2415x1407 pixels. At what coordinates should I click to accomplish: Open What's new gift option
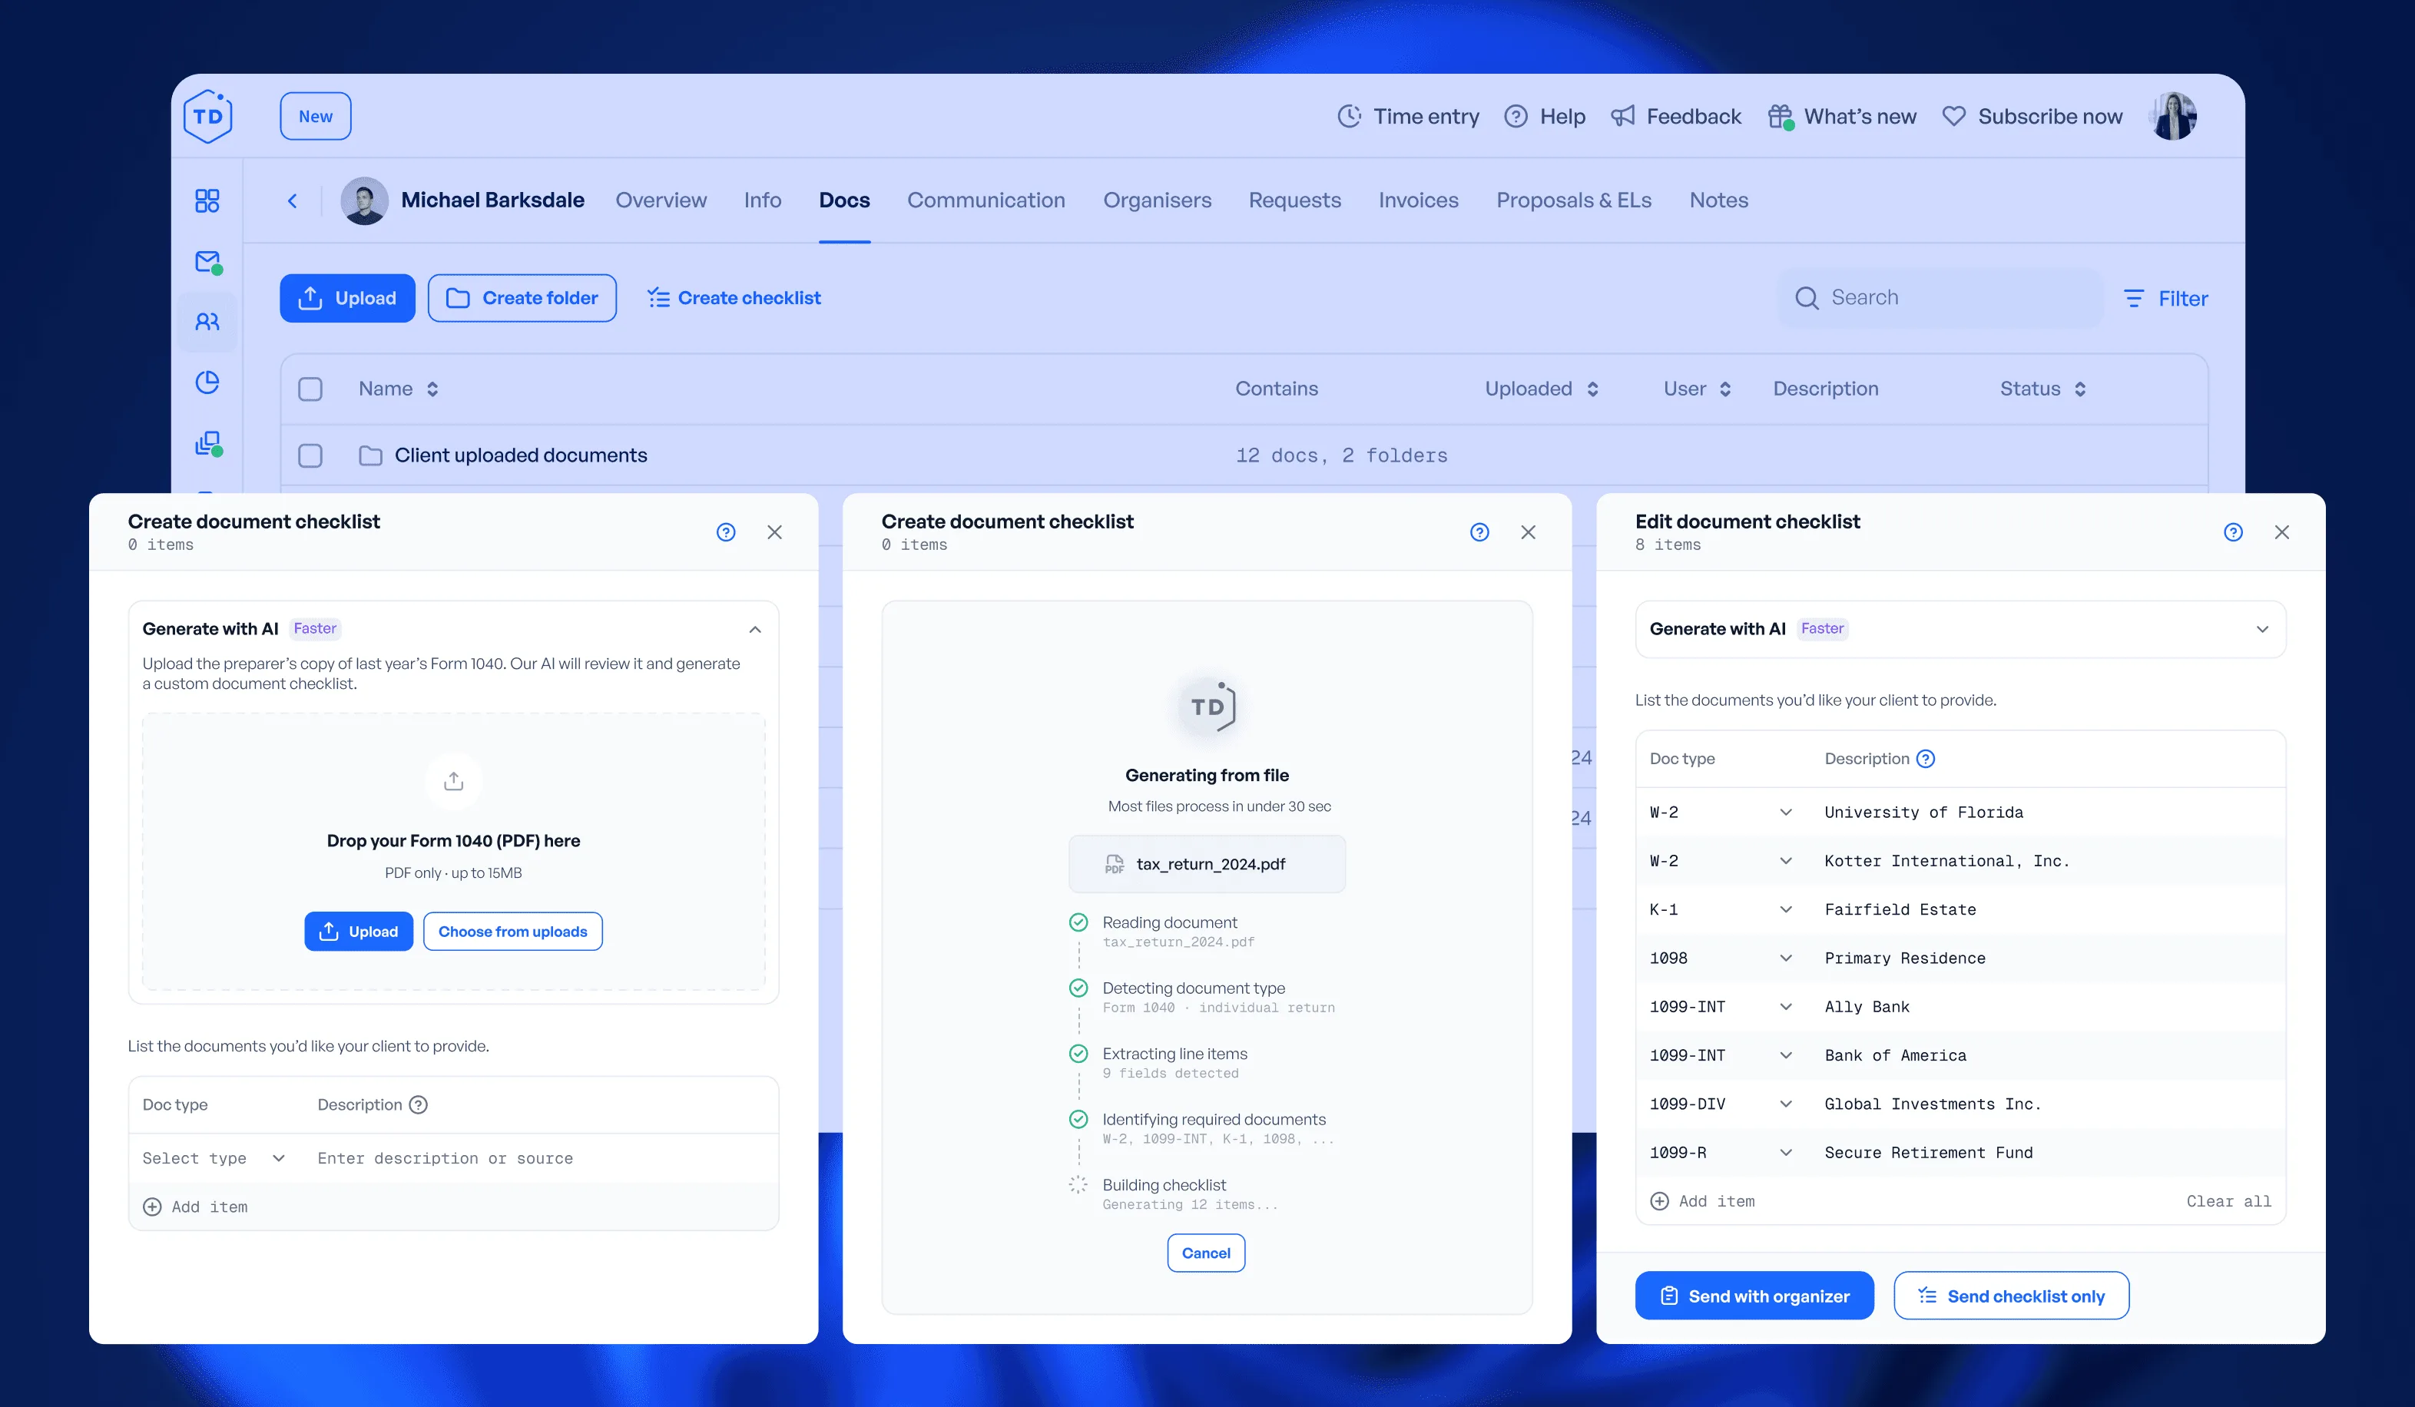pos(1842,117)
